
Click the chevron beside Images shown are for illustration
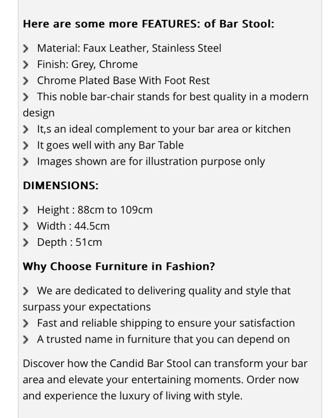coord(25,162)
